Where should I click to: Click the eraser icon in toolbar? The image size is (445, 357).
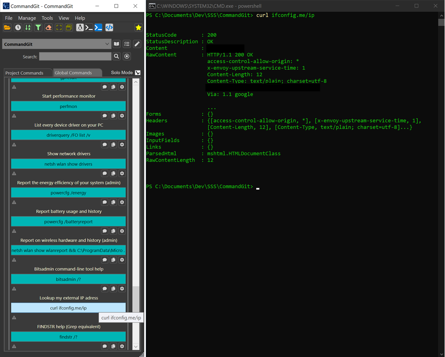point(48,28)
